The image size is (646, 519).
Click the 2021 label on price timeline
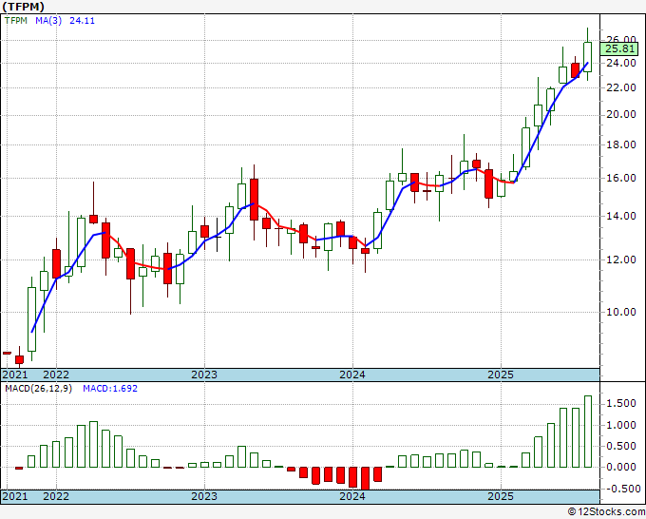15,375
